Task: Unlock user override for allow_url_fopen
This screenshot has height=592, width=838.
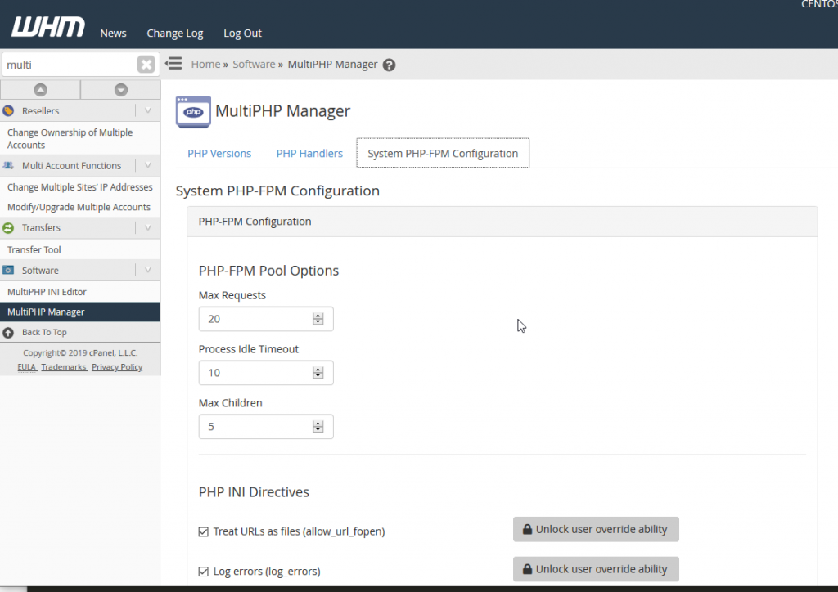Action: tap(596, 529)
